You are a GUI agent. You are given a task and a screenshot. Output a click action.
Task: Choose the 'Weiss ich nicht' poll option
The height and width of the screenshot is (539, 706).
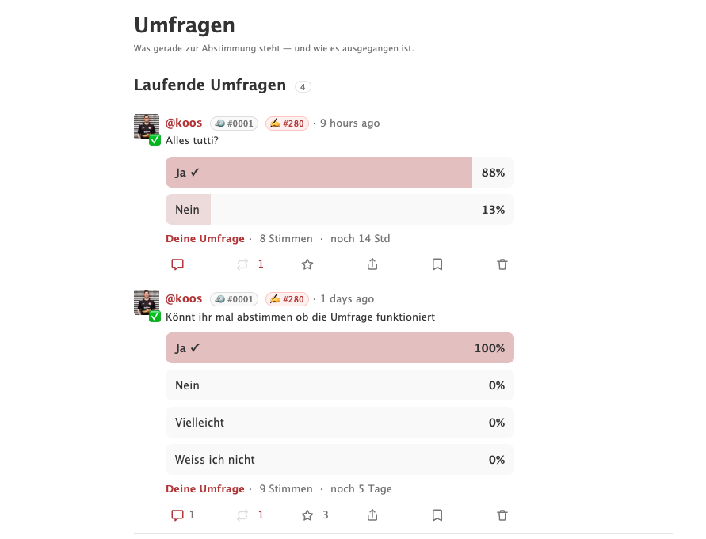click(x=340, y=460)
